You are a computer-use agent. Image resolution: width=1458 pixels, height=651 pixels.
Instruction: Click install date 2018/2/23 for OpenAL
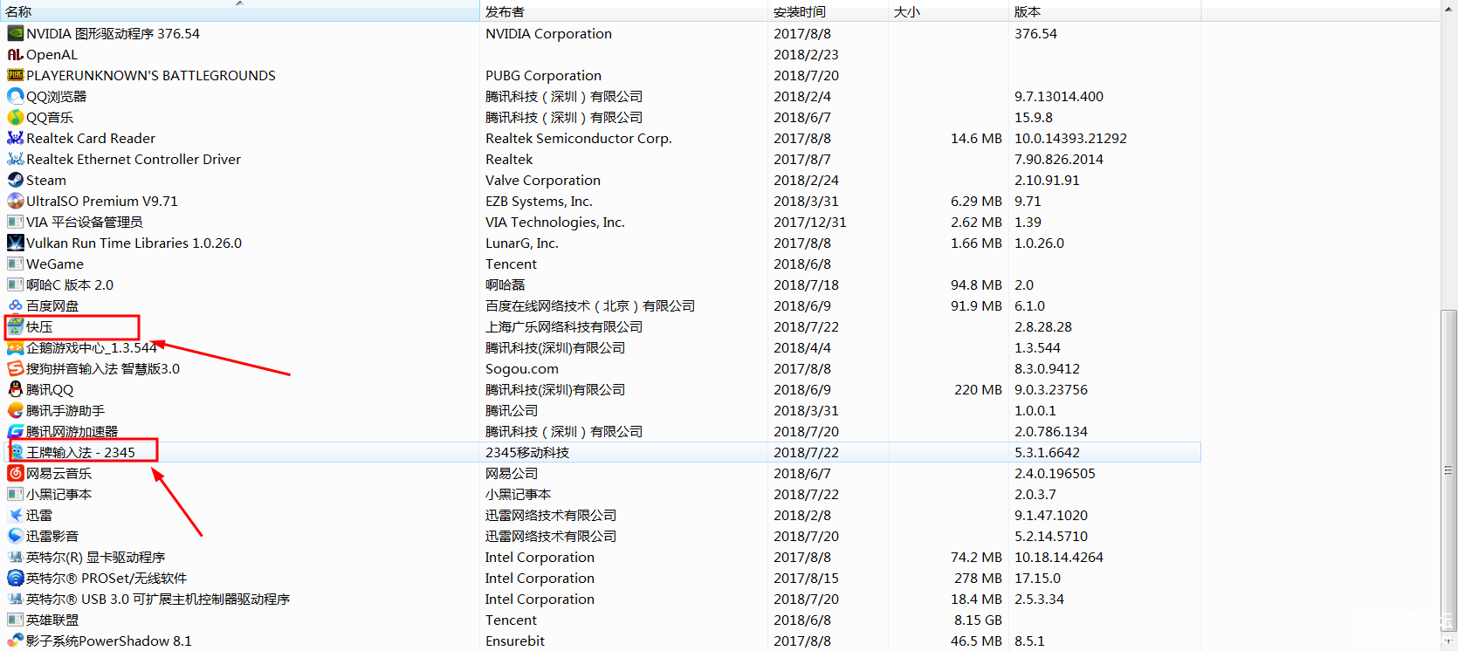tap(806, 54)
